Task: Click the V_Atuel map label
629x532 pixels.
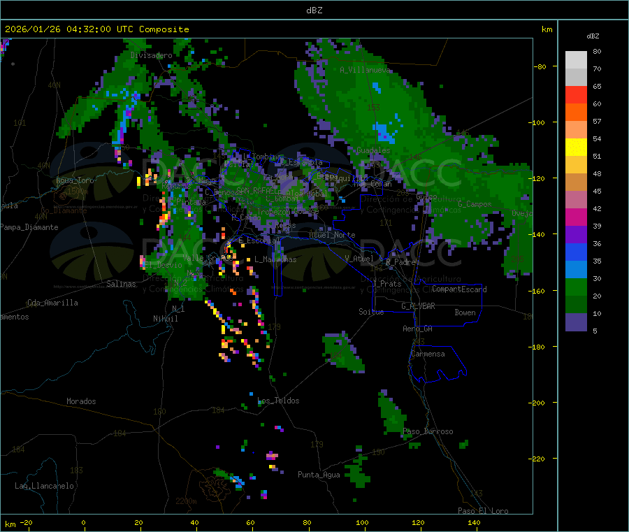Action: click(x=359, y=259)
